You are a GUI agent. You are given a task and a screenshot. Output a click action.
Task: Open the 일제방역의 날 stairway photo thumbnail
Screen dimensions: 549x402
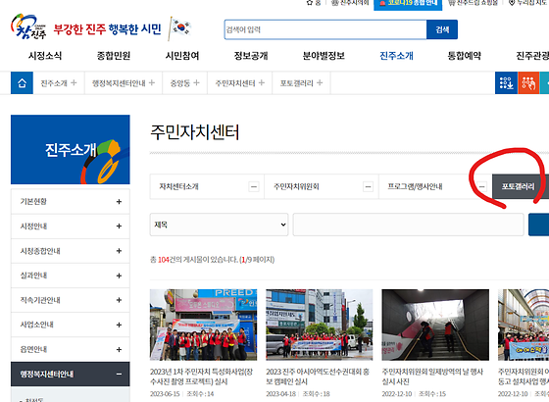435,325
